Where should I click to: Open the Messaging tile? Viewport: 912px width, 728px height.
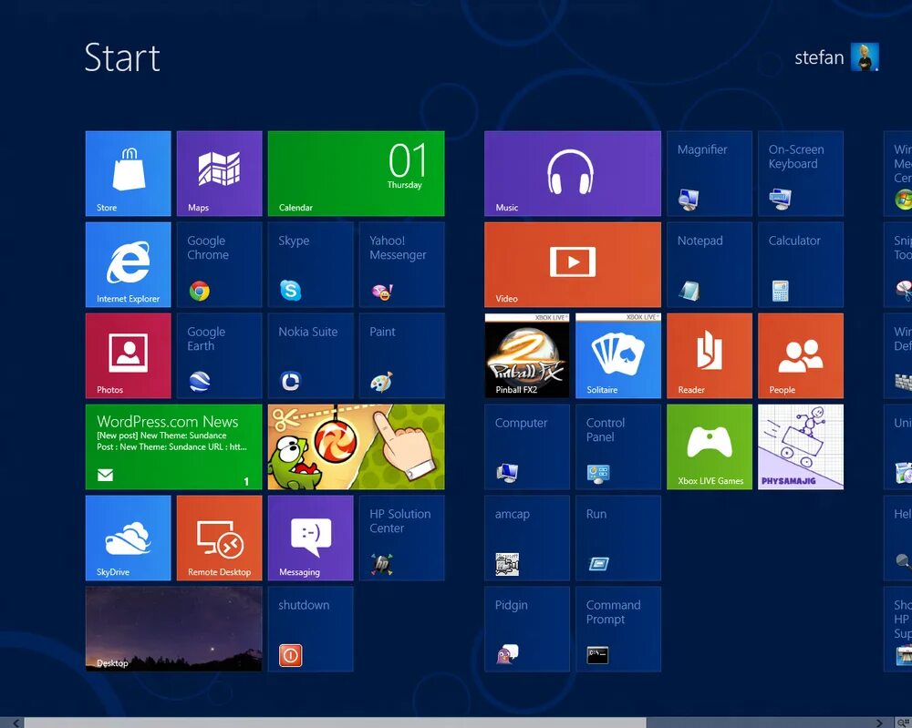click(311, 538)
